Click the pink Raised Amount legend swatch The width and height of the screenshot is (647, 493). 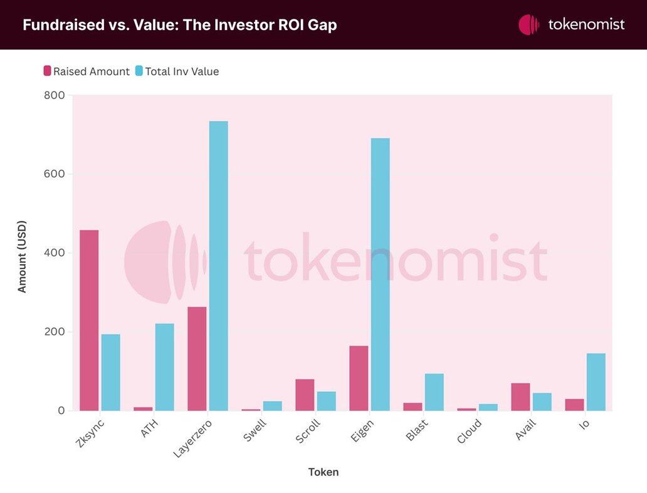(47, 71)
